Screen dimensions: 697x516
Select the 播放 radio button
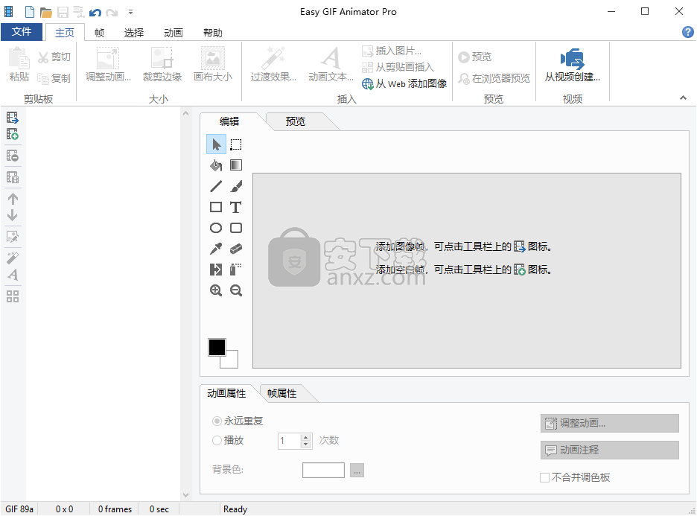(217, 440)
